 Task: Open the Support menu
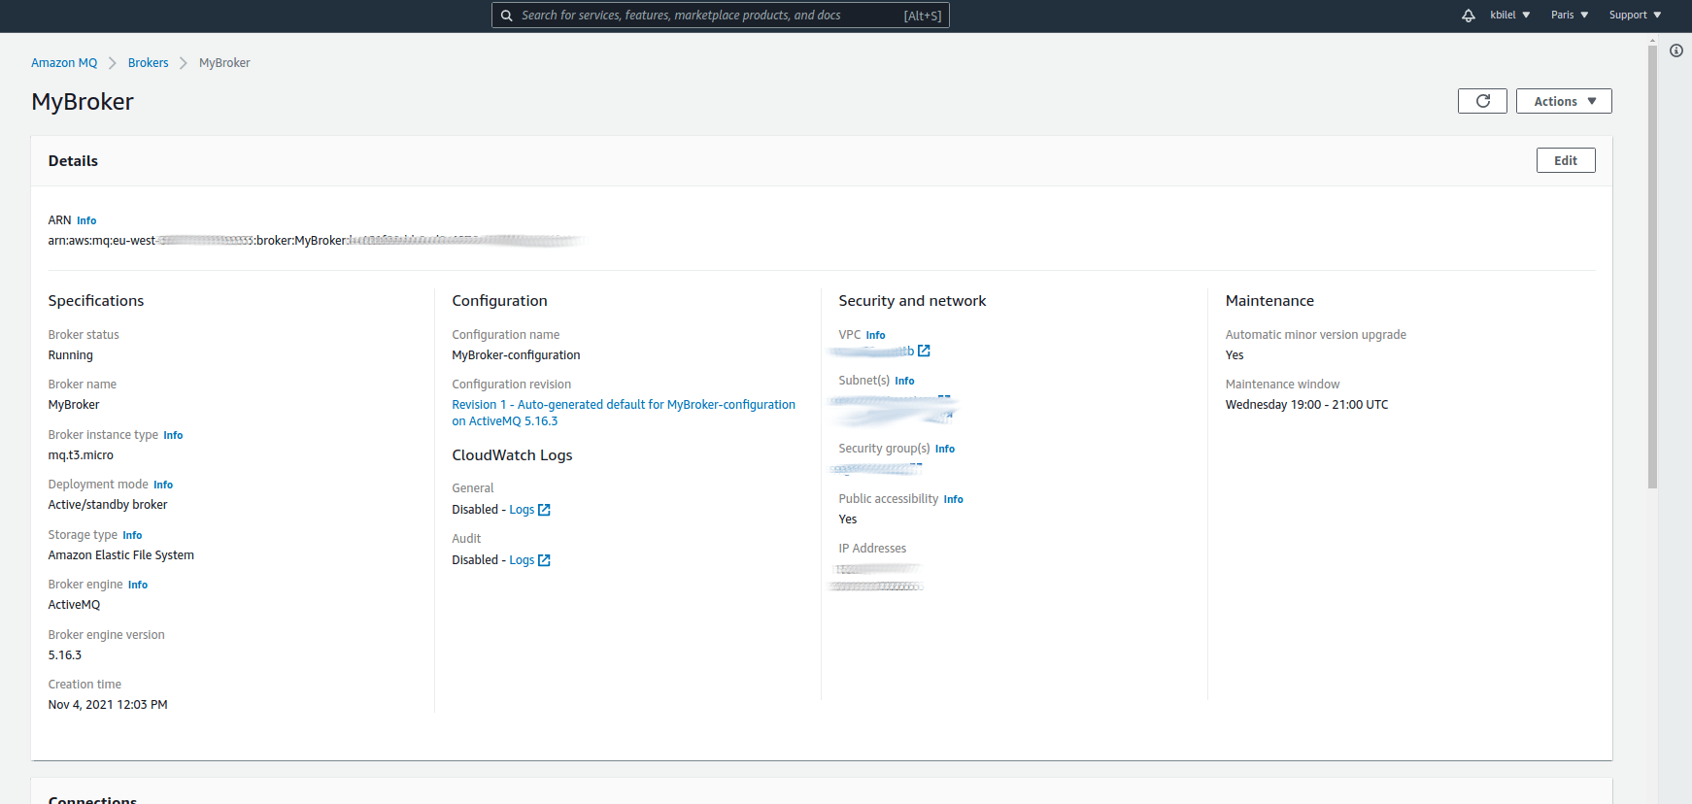[1635, 16]
